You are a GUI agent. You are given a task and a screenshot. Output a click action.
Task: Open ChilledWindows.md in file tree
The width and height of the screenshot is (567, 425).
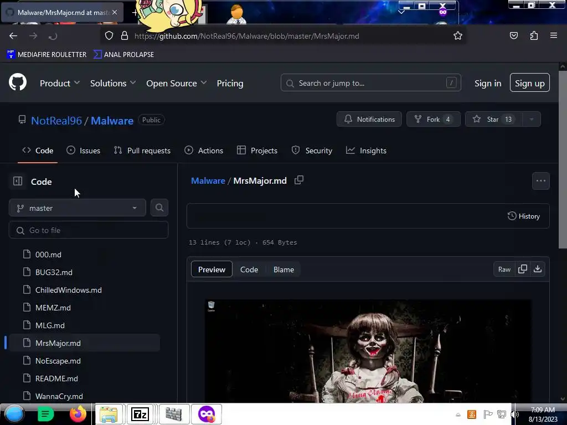tap(68, 290)
